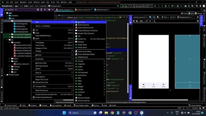206x116 pixels.
Task: Switch editor to Split view
Action: [x=191, y=14]
